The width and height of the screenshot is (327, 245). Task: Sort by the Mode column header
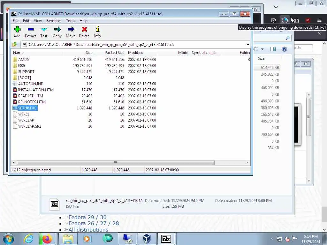(x=183, y=53)
